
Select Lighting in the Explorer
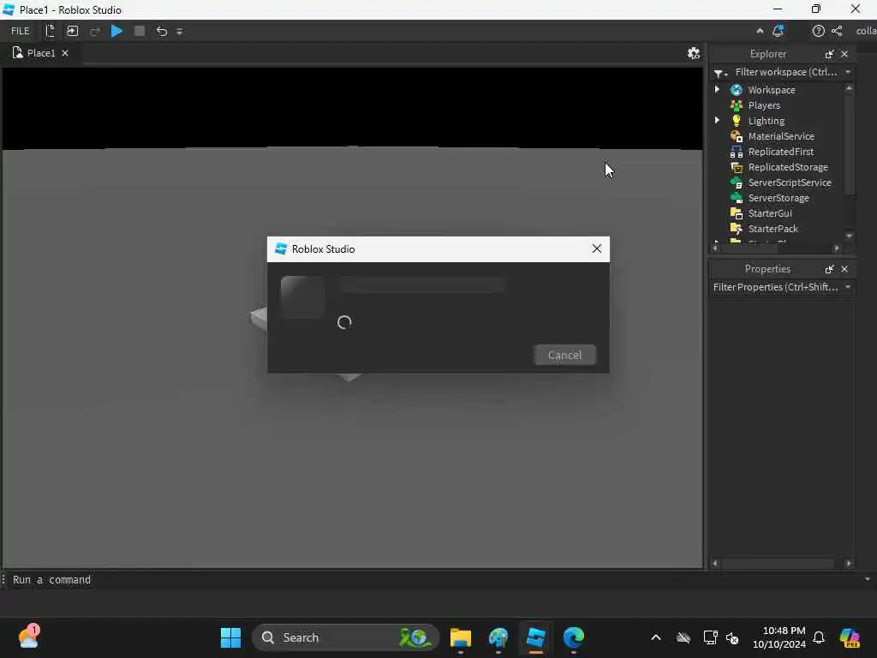[767, 121]
